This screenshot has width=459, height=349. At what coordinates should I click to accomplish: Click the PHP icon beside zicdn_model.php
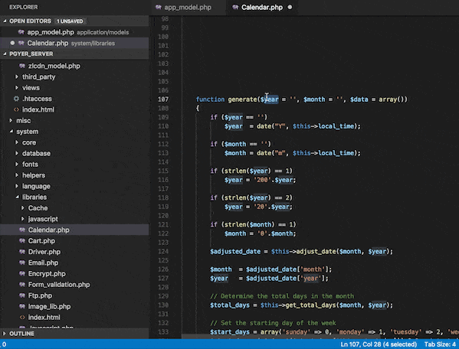coord(22,66)
